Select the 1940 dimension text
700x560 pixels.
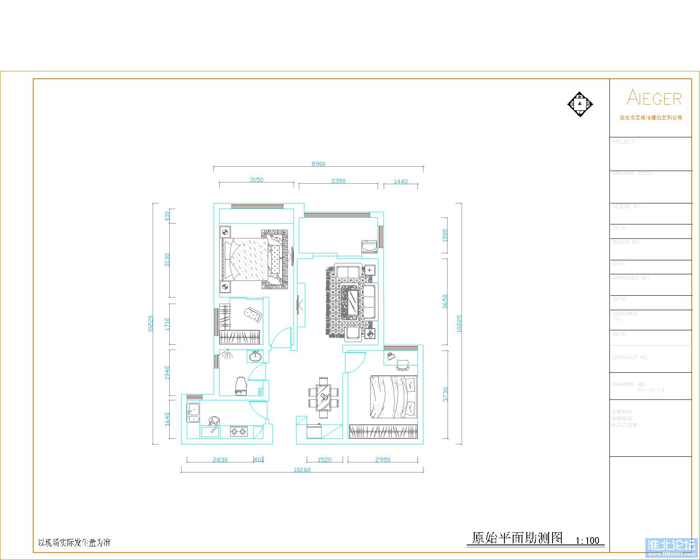coord(167,373)
